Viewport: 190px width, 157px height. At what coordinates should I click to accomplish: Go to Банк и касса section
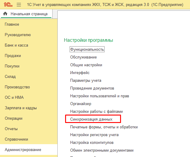tap(16, 45)
